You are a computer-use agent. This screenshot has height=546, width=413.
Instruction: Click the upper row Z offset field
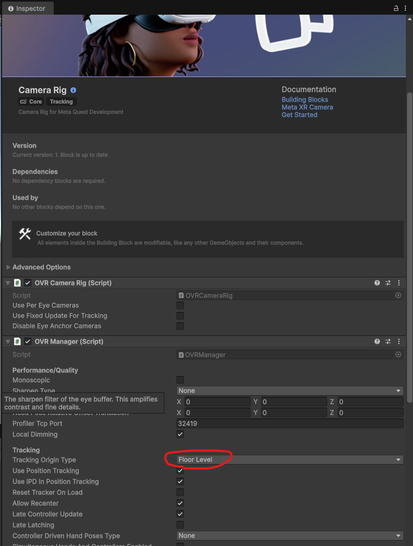point(370,402)
